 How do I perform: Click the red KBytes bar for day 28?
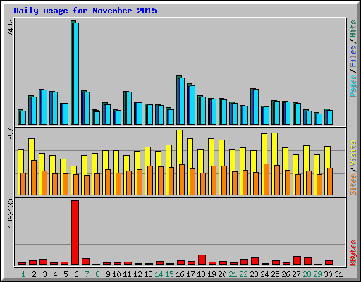308,261
